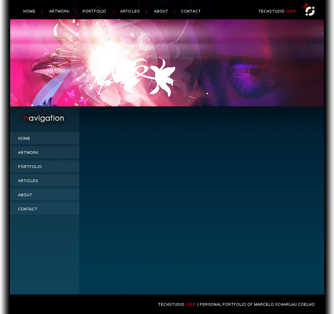Go to ARTICLES in the sidebar navigation
Screen dimensions: 334x314
pyautogui.click(x=45, y=181)
